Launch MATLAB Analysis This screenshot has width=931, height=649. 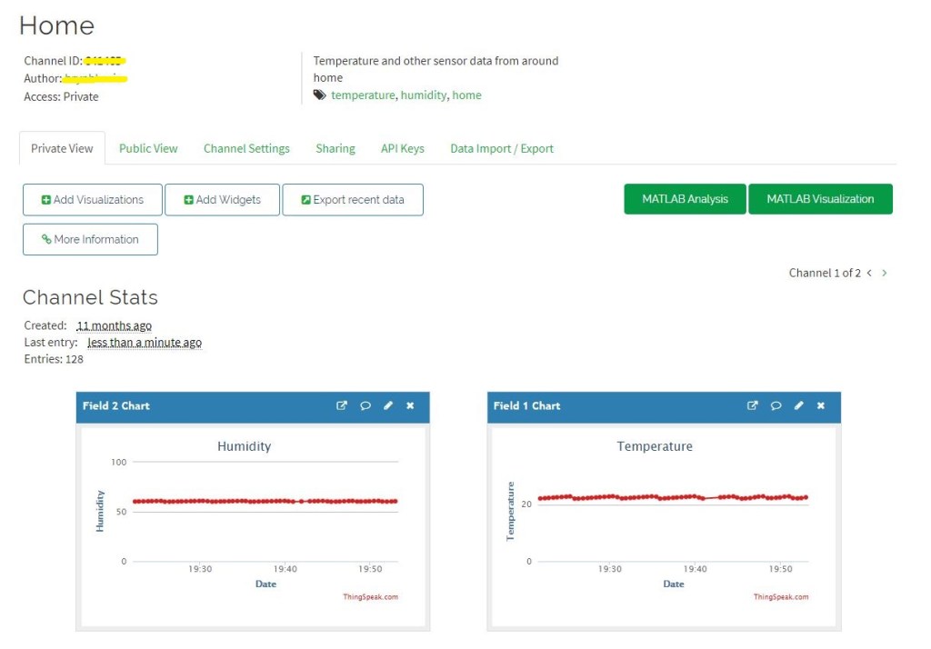[685, 199]
